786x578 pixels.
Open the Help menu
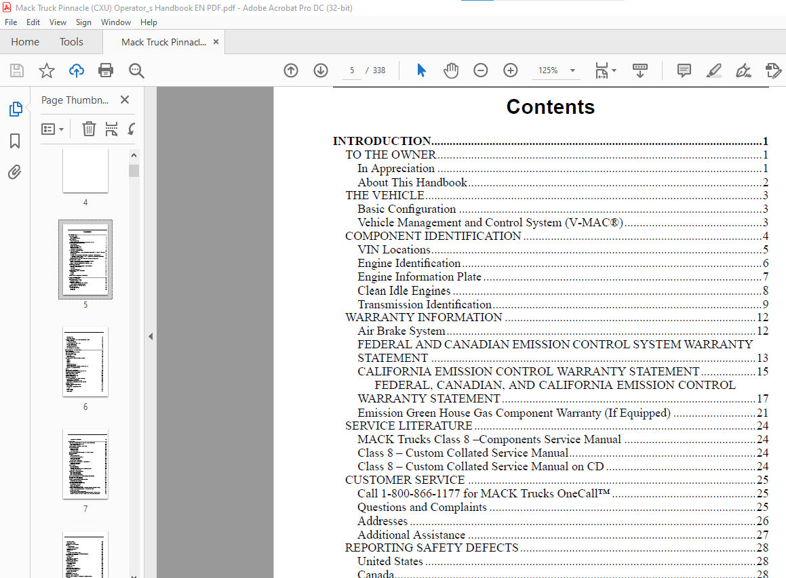pos(149,22)
